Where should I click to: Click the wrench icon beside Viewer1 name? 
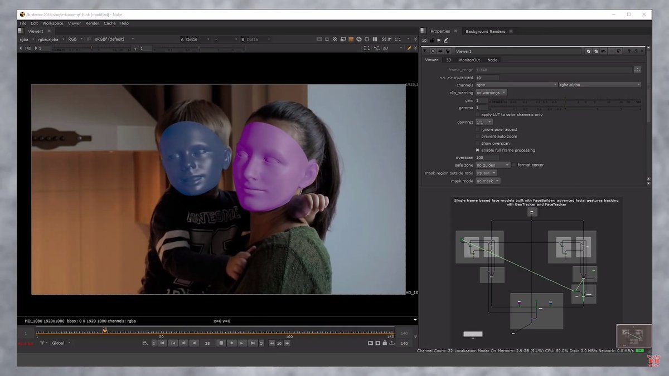(448, 51)
